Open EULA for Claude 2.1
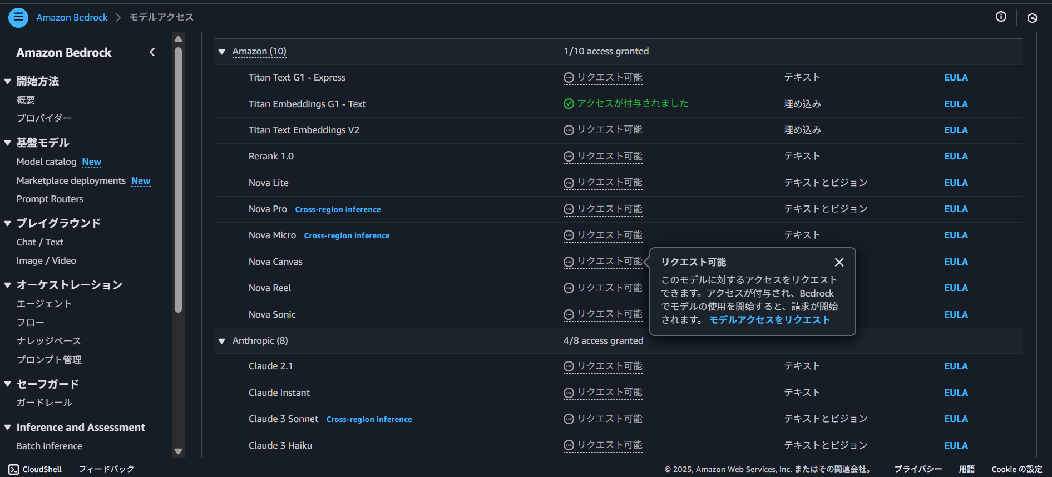1052x477 pixels. click(x=956, y=366)
